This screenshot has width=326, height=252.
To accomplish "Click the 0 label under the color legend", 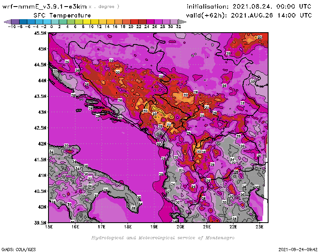I will pyautogui.click(x=51, y=27).
